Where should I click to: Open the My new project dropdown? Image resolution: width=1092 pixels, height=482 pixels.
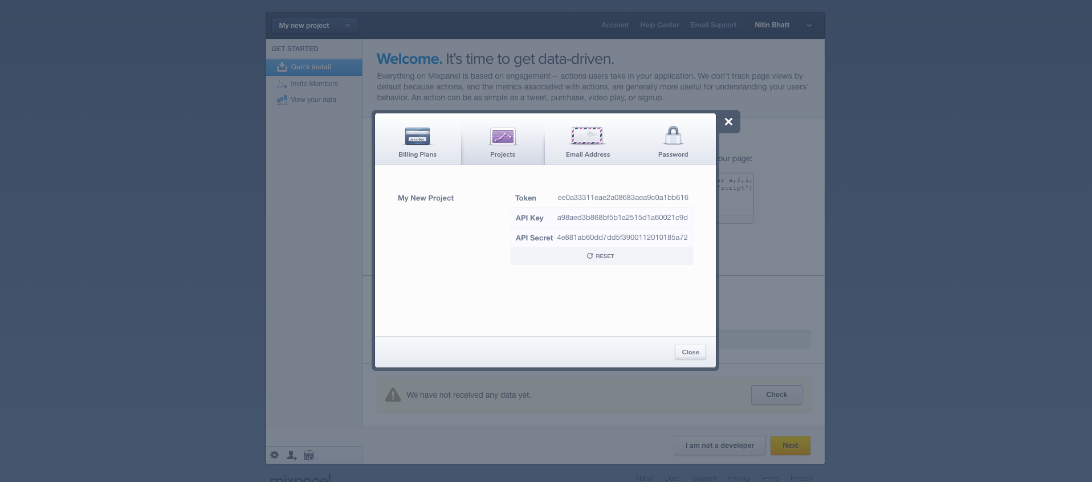click(x=314, y=25)
